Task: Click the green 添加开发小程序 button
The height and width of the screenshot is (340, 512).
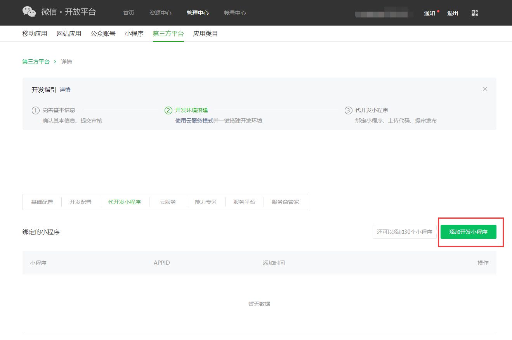Action: 468,232
